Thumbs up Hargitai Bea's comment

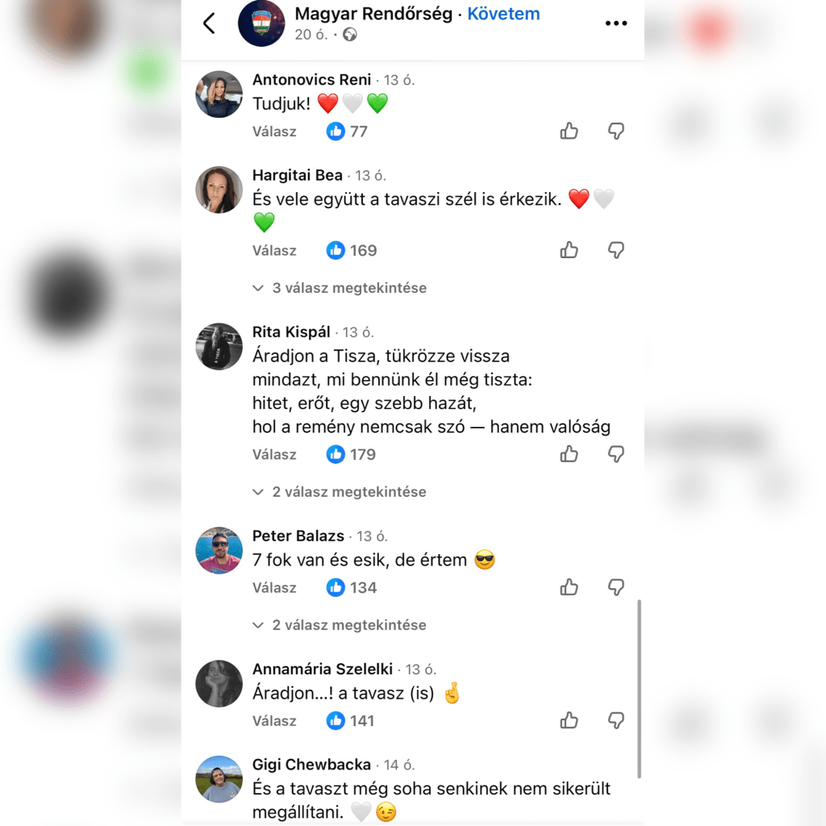click(x=569, y=250)
